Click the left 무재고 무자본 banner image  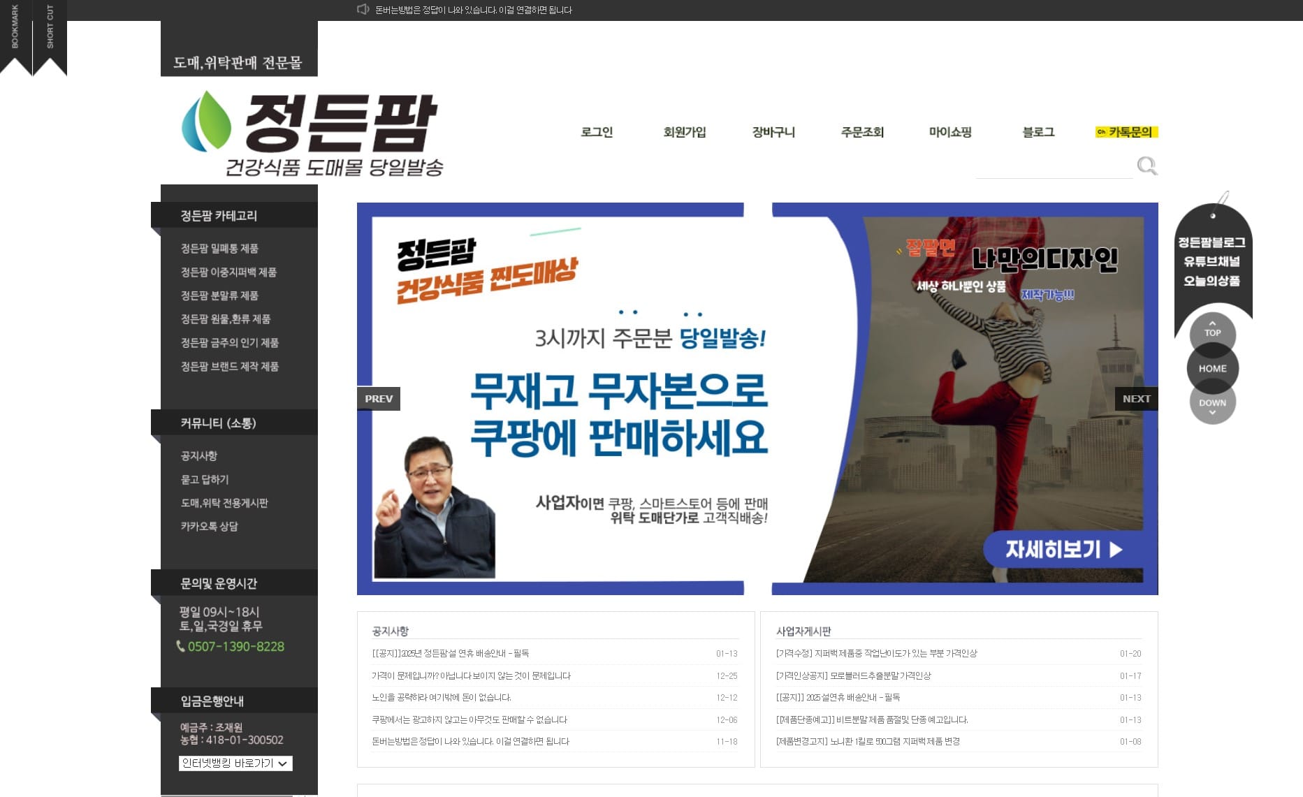point(551,399)
